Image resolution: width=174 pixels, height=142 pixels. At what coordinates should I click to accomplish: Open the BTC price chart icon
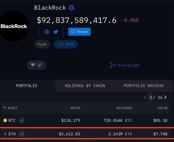coord(22,120)
